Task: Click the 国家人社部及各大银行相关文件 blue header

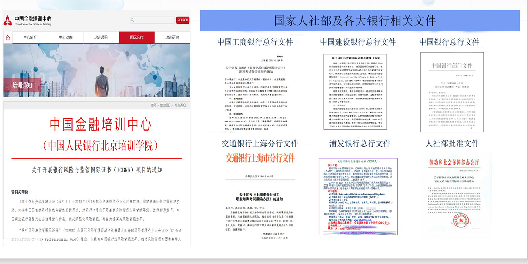Action: pos(360,20)
